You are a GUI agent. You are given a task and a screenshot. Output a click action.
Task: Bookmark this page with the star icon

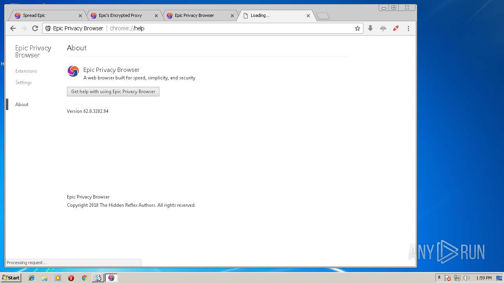point(358,28)
